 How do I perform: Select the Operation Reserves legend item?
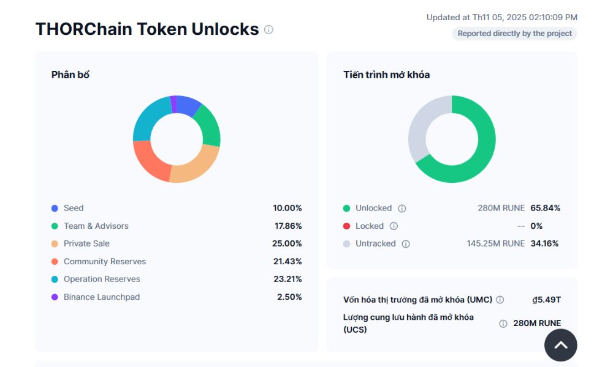click(x=102, y=279)
